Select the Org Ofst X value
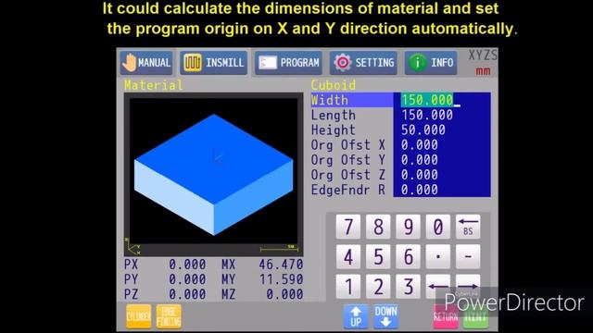 tap(420, 145)
